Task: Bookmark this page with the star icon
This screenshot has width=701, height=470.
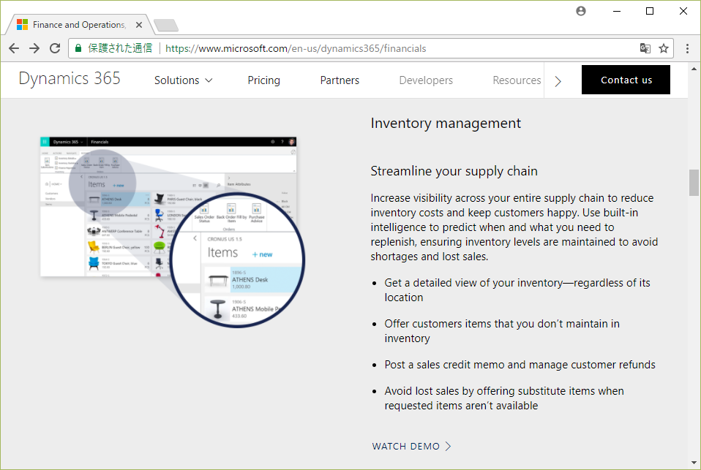Action: (x=664, y=48)
